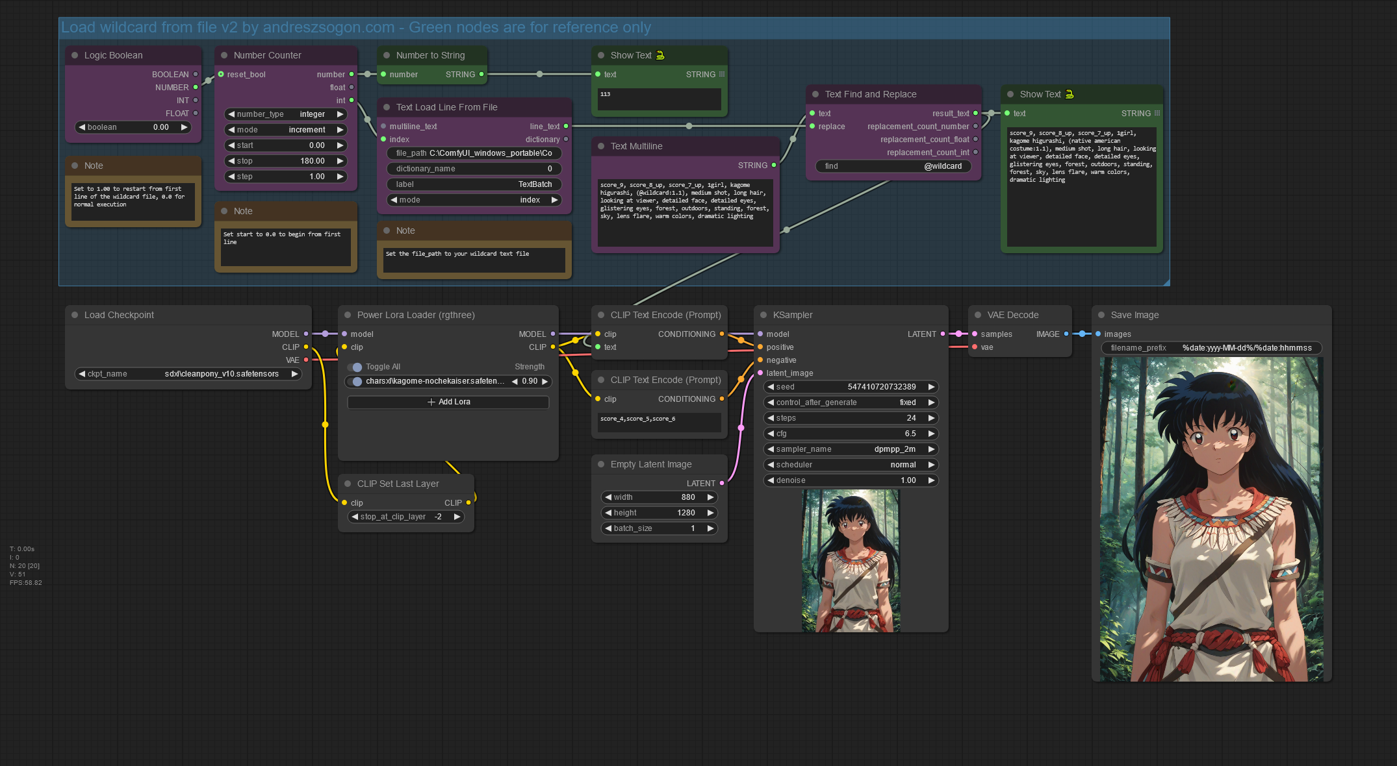Adjust the batch_size value field
The width and height of the screenshot is (1397, 766).
point(660,528)
